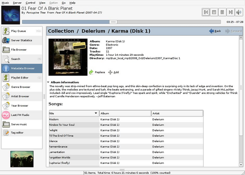
Task: Open Last.FM Radio icon
Action: [x=6, y=115]
